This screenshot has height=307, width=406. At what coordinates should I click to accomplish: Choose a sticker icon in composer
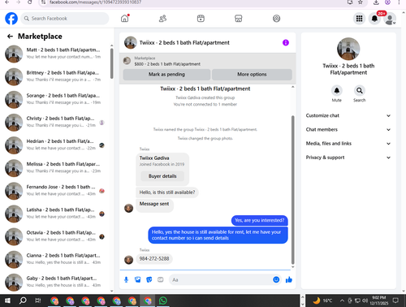(149, 279)
